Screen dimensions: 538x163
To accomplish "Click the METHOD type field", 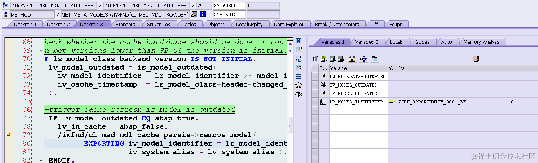I will [32, 14].
